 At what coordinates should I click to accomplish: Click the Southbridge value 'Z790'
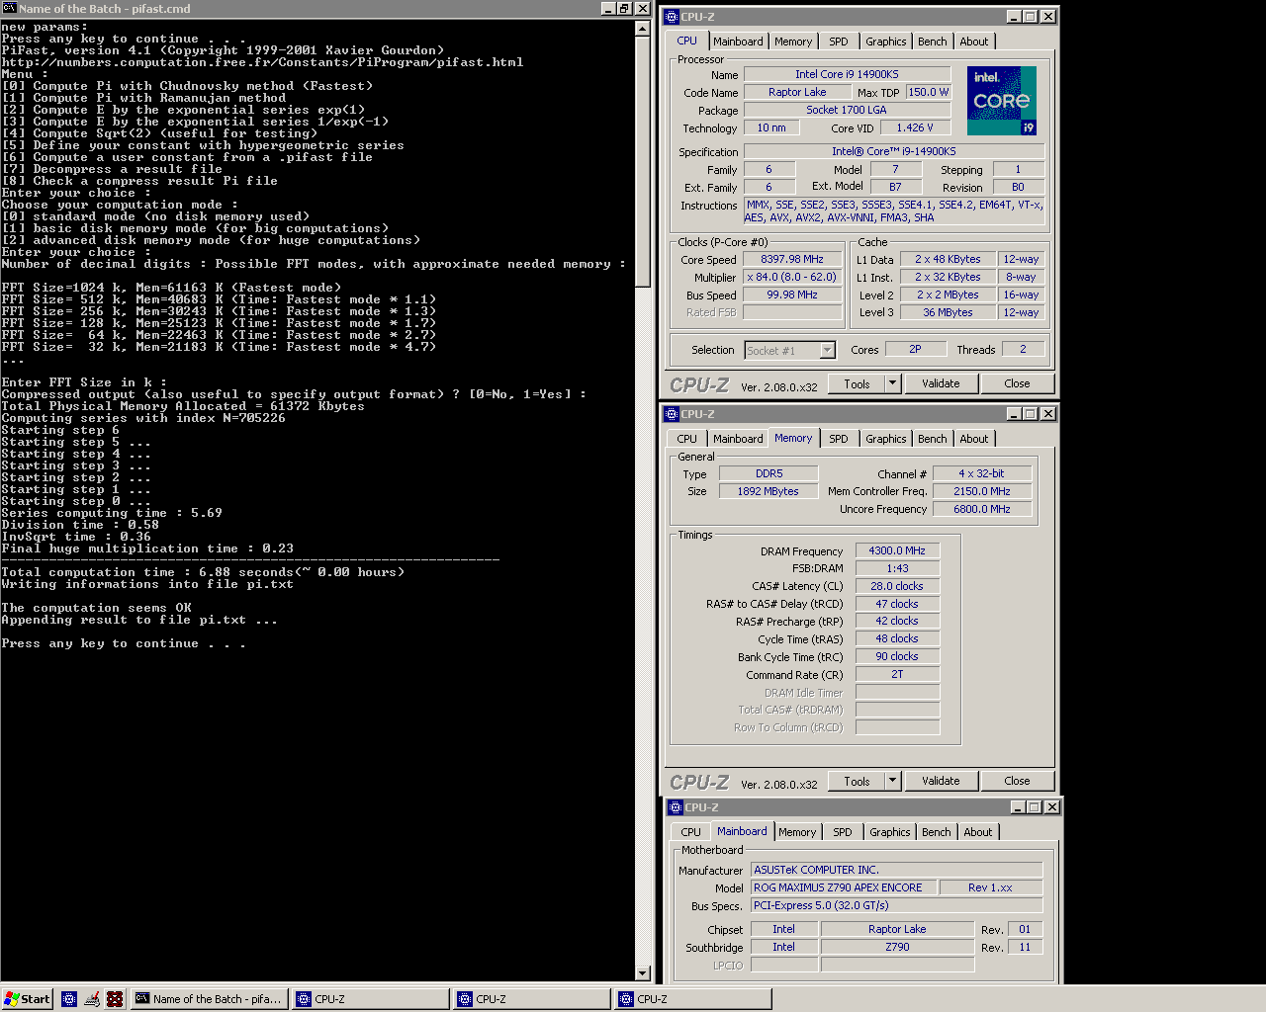(x=897, y=947)
